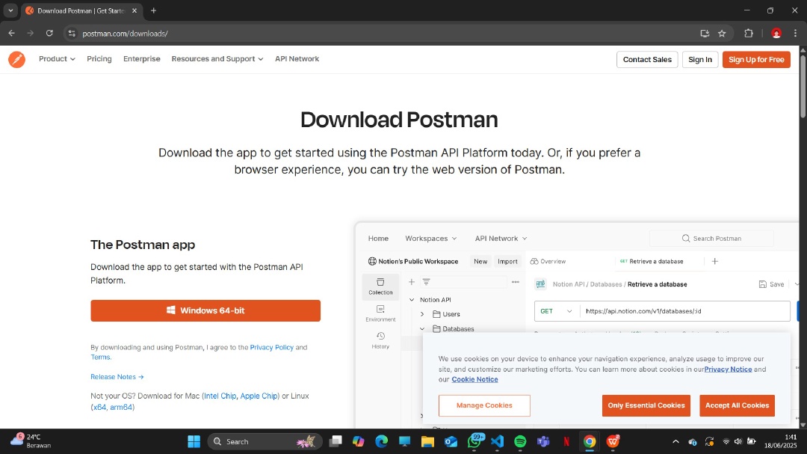Collapse the Databases folder
Image resolution: width=807 pixels, height=454 pixels.
click(421, 328)
